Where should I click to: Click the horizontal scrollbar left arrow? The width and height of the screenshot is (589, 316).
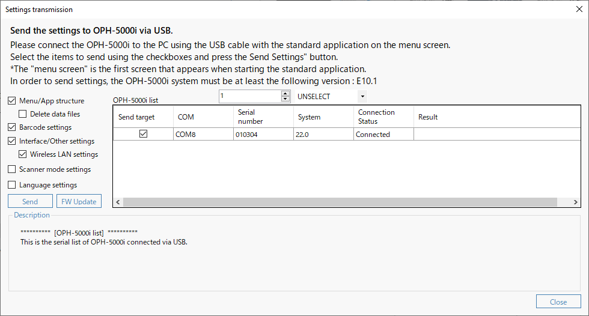[118, 202]
